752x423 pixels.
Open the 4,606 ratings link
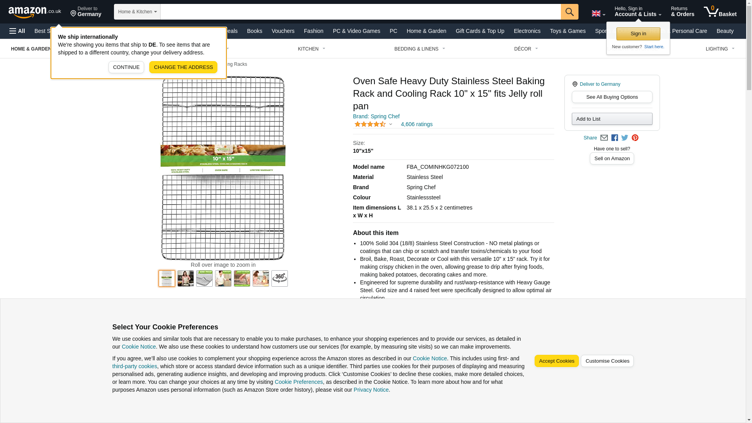(417, 124)
